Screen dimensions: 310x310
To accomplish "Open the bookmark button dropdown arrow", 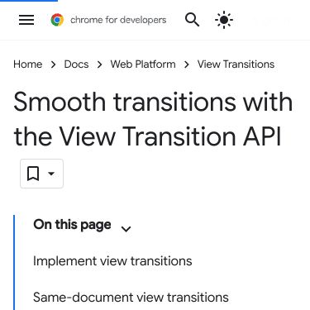I will coord(51,174).
